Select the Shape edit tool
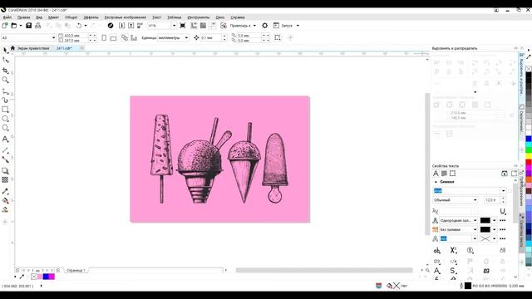 click(x=5, y=60)
